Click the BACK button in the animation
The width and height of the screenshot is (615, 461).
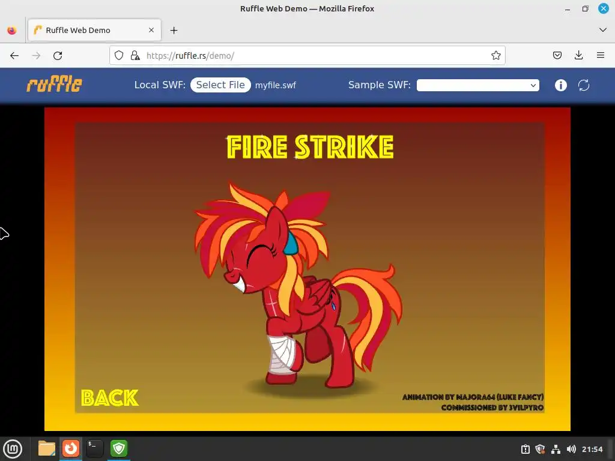[110, 398]
